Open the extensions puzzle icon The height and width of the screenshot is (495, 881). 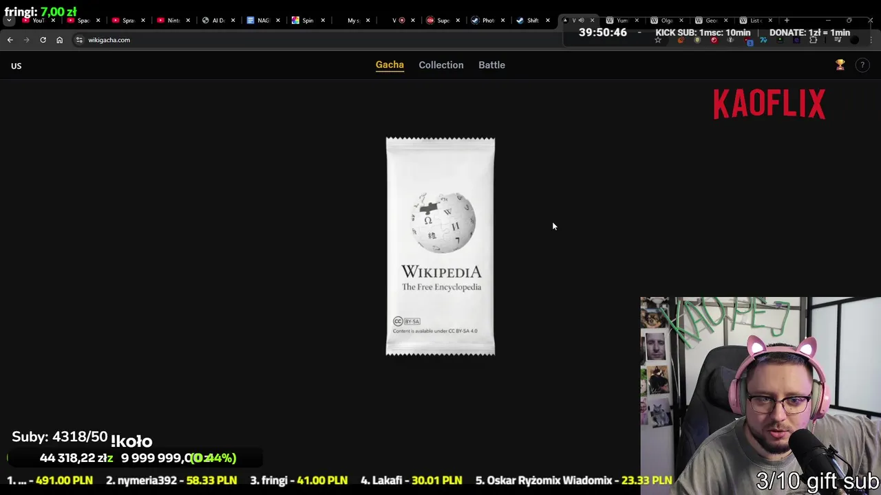click(x=813, y=41)
